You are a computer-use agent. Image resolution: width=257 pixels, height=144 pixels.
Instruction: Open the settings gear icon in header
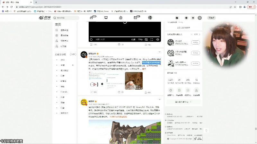tap(186, 18)
